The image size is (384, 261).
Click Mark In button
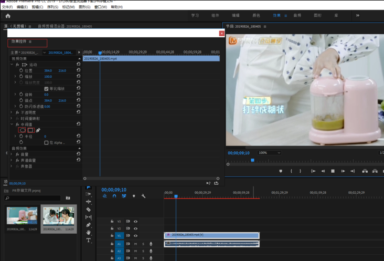[x=291, y=171]
